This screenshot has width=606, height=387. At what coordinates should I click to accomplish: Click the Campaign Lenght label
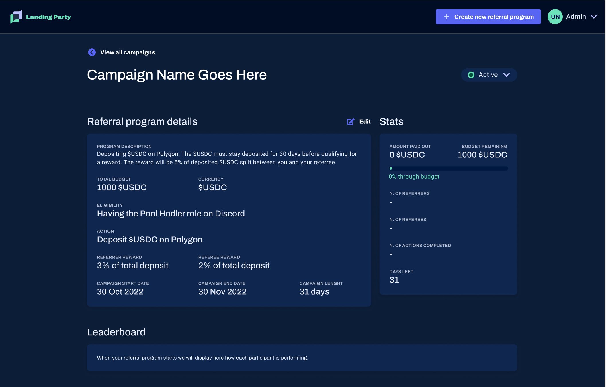pyautogui.click(x=321, y=283)
